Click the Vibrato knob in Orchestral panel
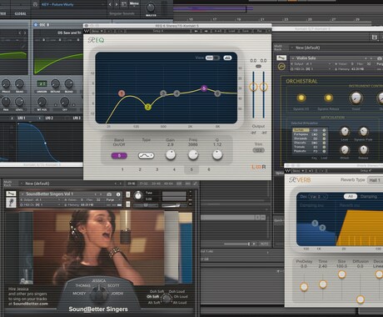Viewport: 383px width, 317px height. coord(356,98)
